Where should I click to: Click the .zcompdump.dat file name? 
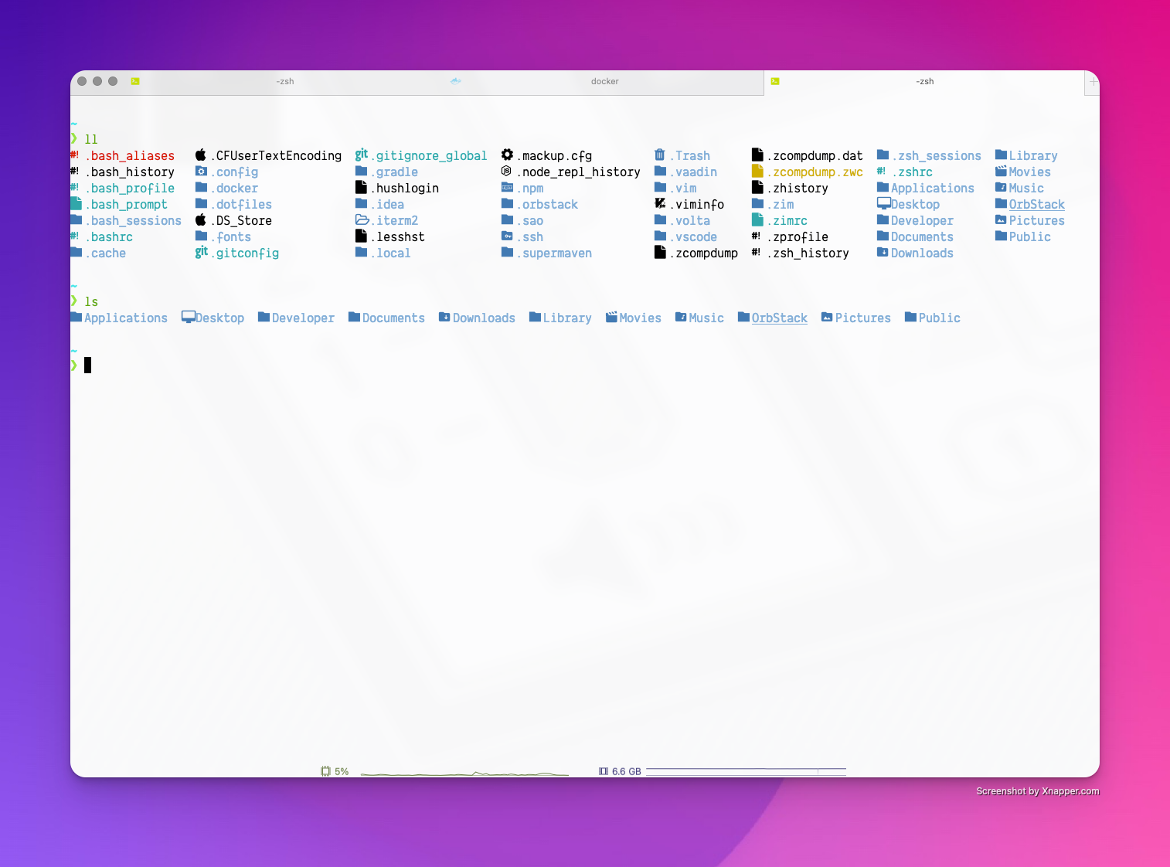(815, 155)
